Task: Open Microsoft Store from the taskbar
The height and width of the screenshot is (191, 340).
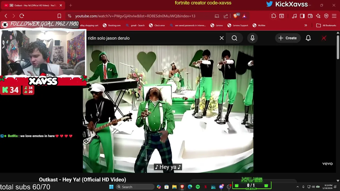Action: pyautogui.click(x=167, y=187)
